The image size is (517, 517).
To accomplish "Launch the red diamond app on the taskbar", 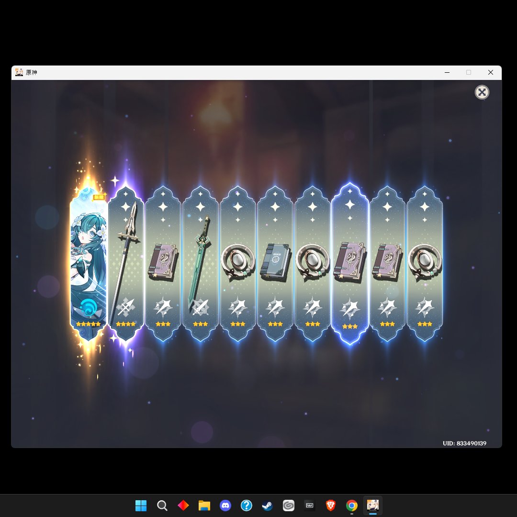I will pyautogui.click(x=183, y=506).
